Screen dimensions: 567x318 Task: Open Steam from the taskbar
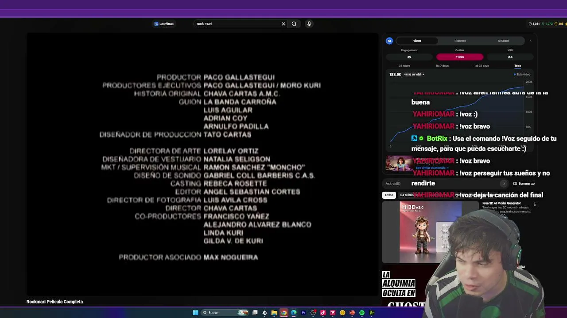tap(264, 313)
